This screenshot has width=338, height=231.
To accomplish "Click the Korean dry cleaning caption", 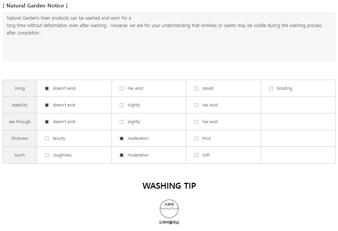I will coord(169,222).
